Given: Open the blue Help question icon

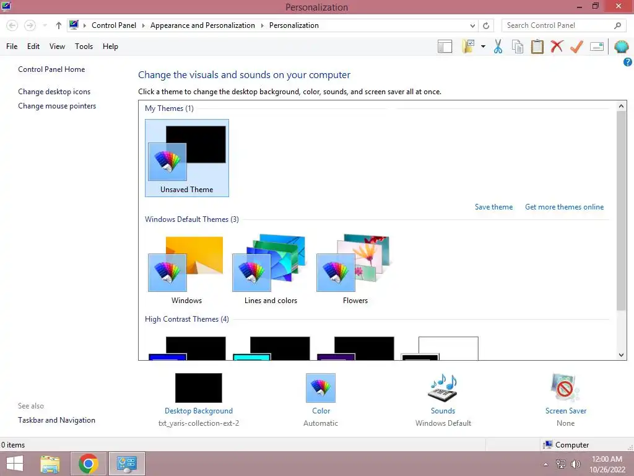Looking at the screenshot, I should [x=628, y=62].
